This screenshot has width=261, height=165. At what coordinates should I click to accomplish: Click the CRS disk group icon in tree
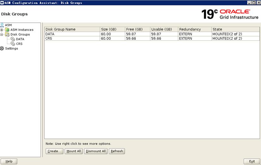(x=13, y=44)
